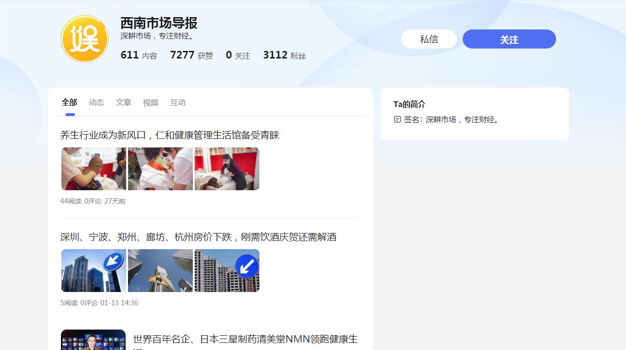This screenshot has height=350, width=626.
Task: Open first thumbnail of 养生行业 article
Action: click(x=94, y=169)
